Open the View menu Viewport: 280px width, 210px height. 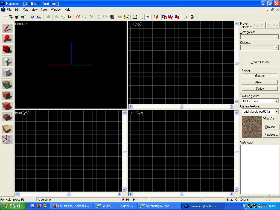(x=34, y=10)
